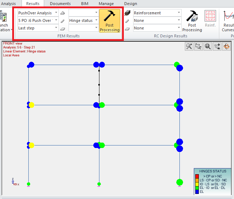The width and height of the screenshot is (234, 199).
Task: Expand the Hinge status dropdown
Action: coord(83,20)
